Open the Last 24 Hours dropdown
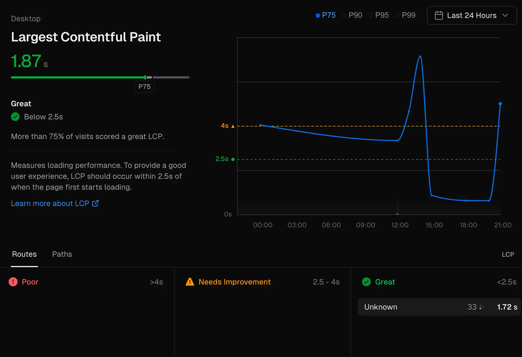Image resolution: width=522 pixels, height=357 pixels. 472,16
